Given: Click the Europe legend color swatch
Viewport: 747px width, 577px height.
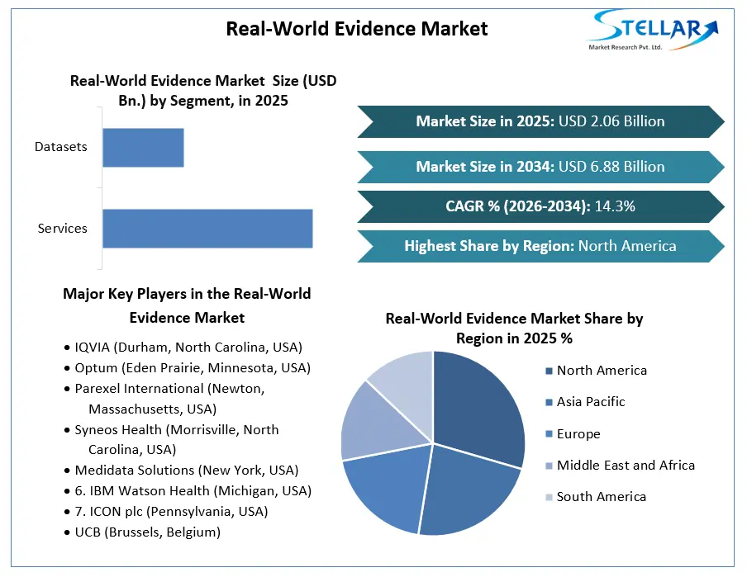Looking at the screenshot, I should click(x=549, y=434).
